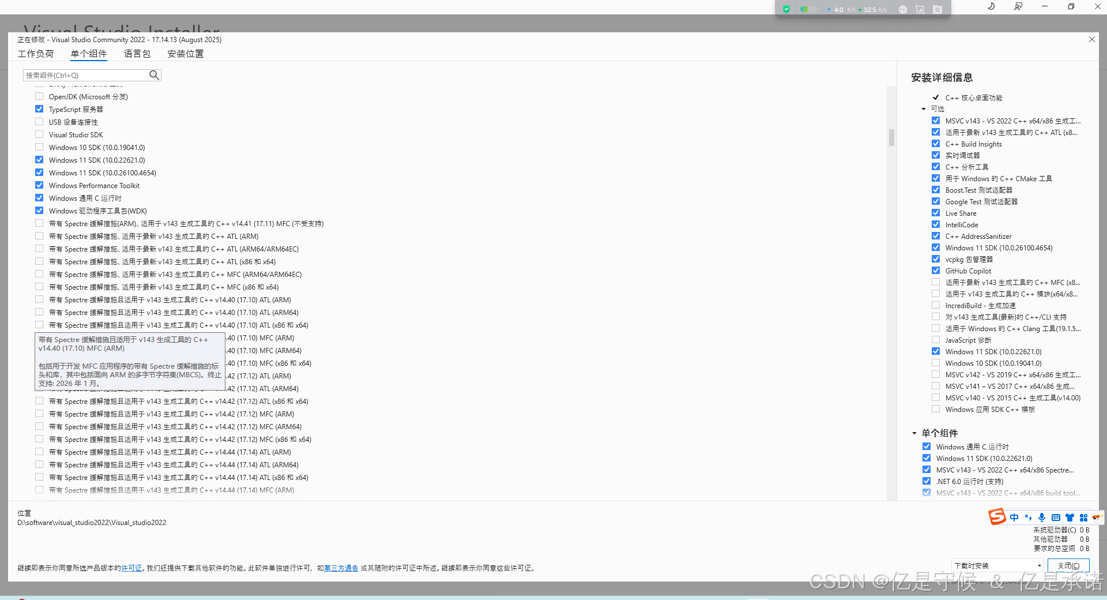Check Windows 10 SDK (10.0.19041.0) in component list
The width and height of the screenshot is (1107, 600).
pyautogui.click(x=39, y=147)
